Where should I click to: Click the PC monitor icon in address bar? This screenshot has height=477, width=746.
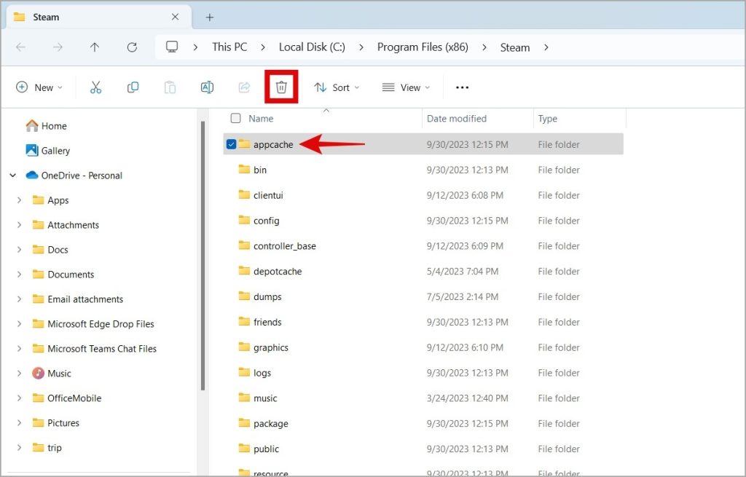(172, 47)
